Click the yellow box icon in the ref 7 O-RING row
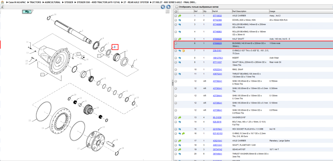Screen dimensions: 333x161 183,51
